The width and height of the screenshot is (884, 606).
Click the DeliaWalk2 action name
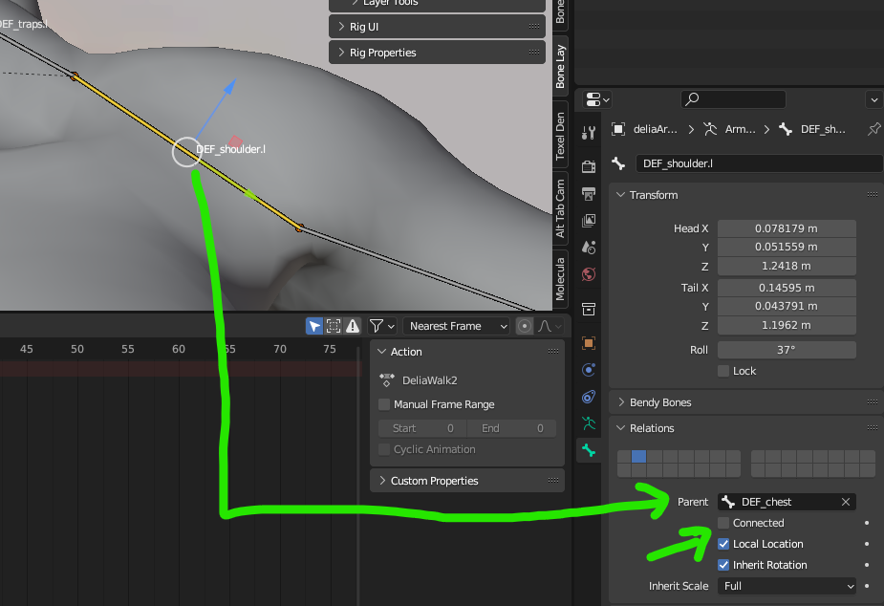430,380
